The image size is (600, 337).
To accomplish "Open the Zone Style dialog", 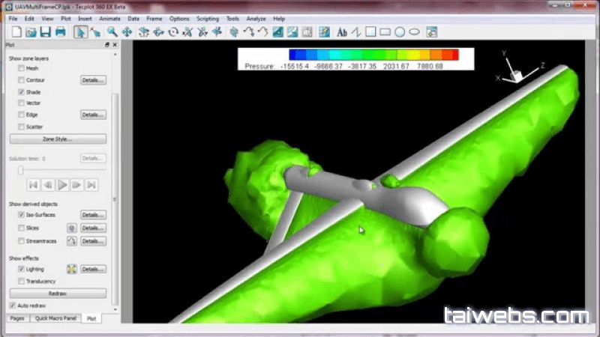I will click(x=58, y=139).
